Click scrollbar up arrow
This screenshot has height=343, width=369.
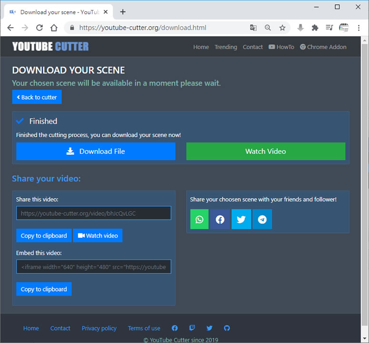(365, 40)
